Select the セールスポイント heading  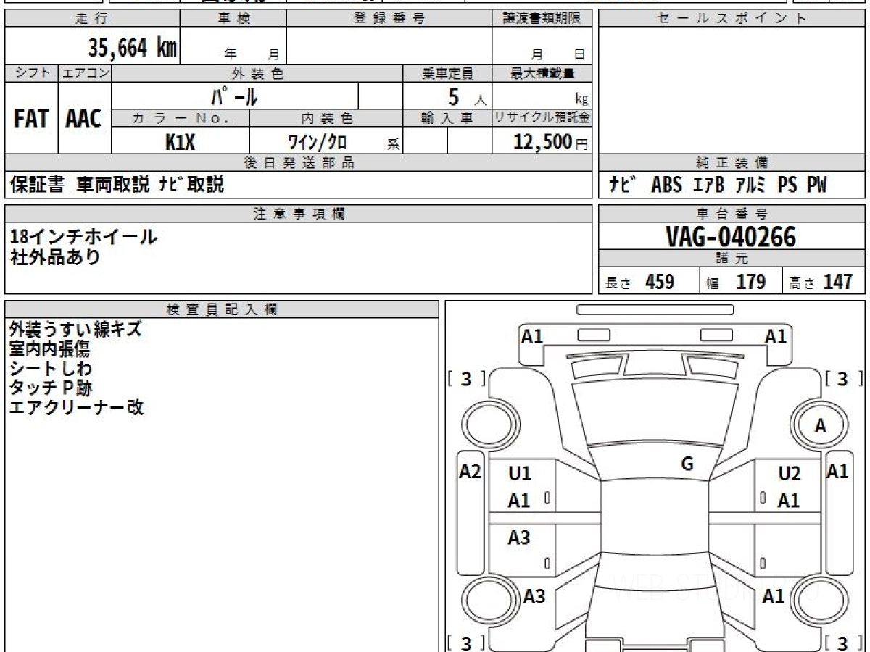tap(732, 19)
